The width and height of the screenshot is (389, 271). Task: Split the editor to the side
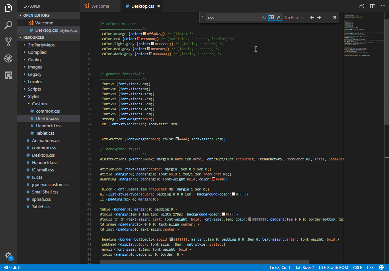[x=372, y=6]
